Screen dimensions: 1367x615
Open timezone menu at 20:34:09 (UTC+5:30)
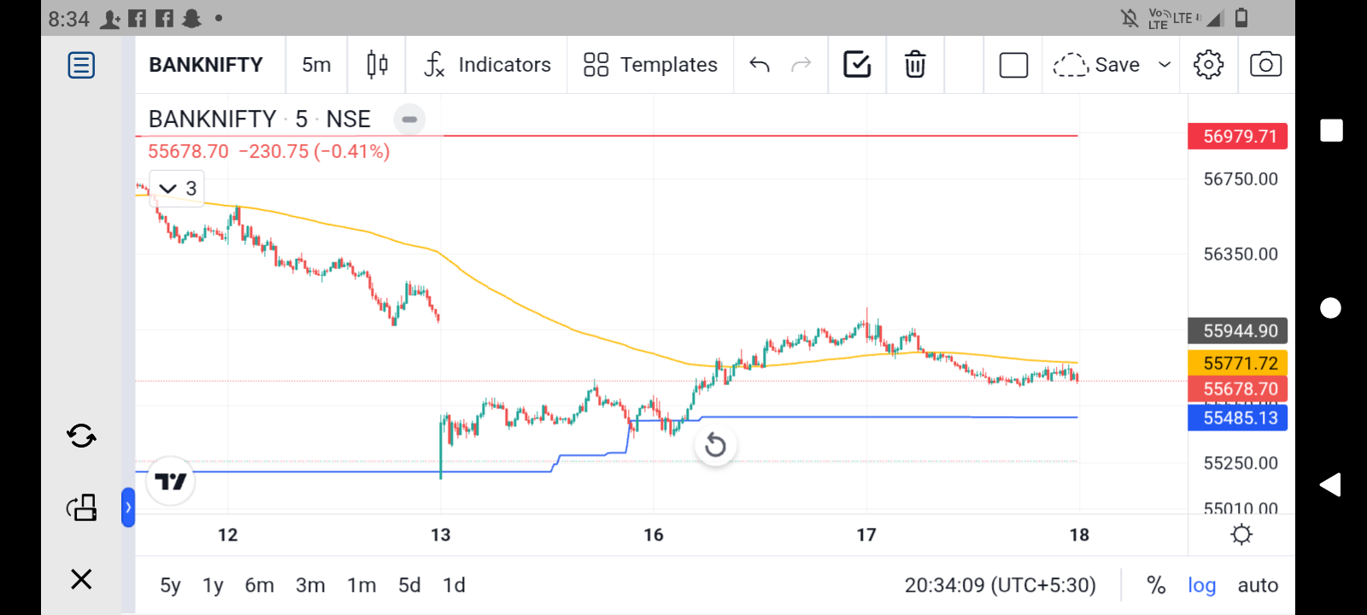1000,585
